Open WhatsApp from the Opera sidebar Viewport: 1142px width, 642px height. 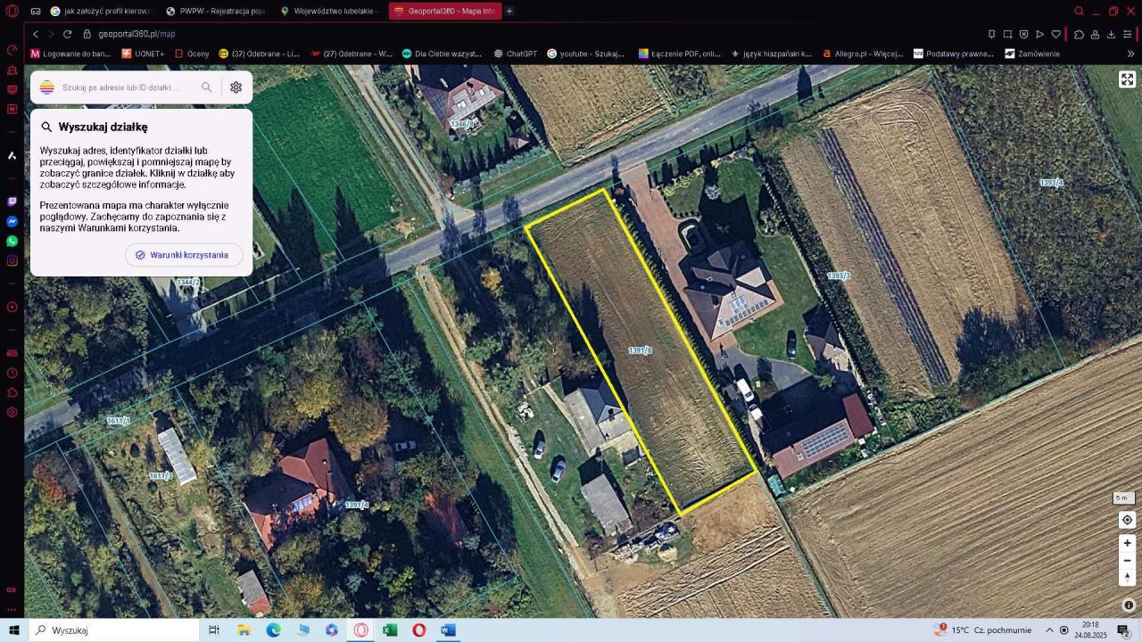point(11,241)
